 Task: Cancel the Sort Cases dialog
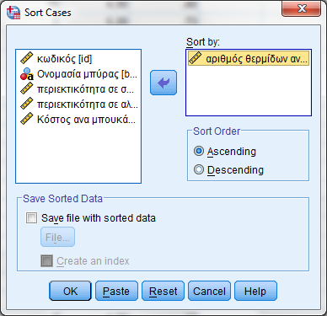(x=209, y=291)
